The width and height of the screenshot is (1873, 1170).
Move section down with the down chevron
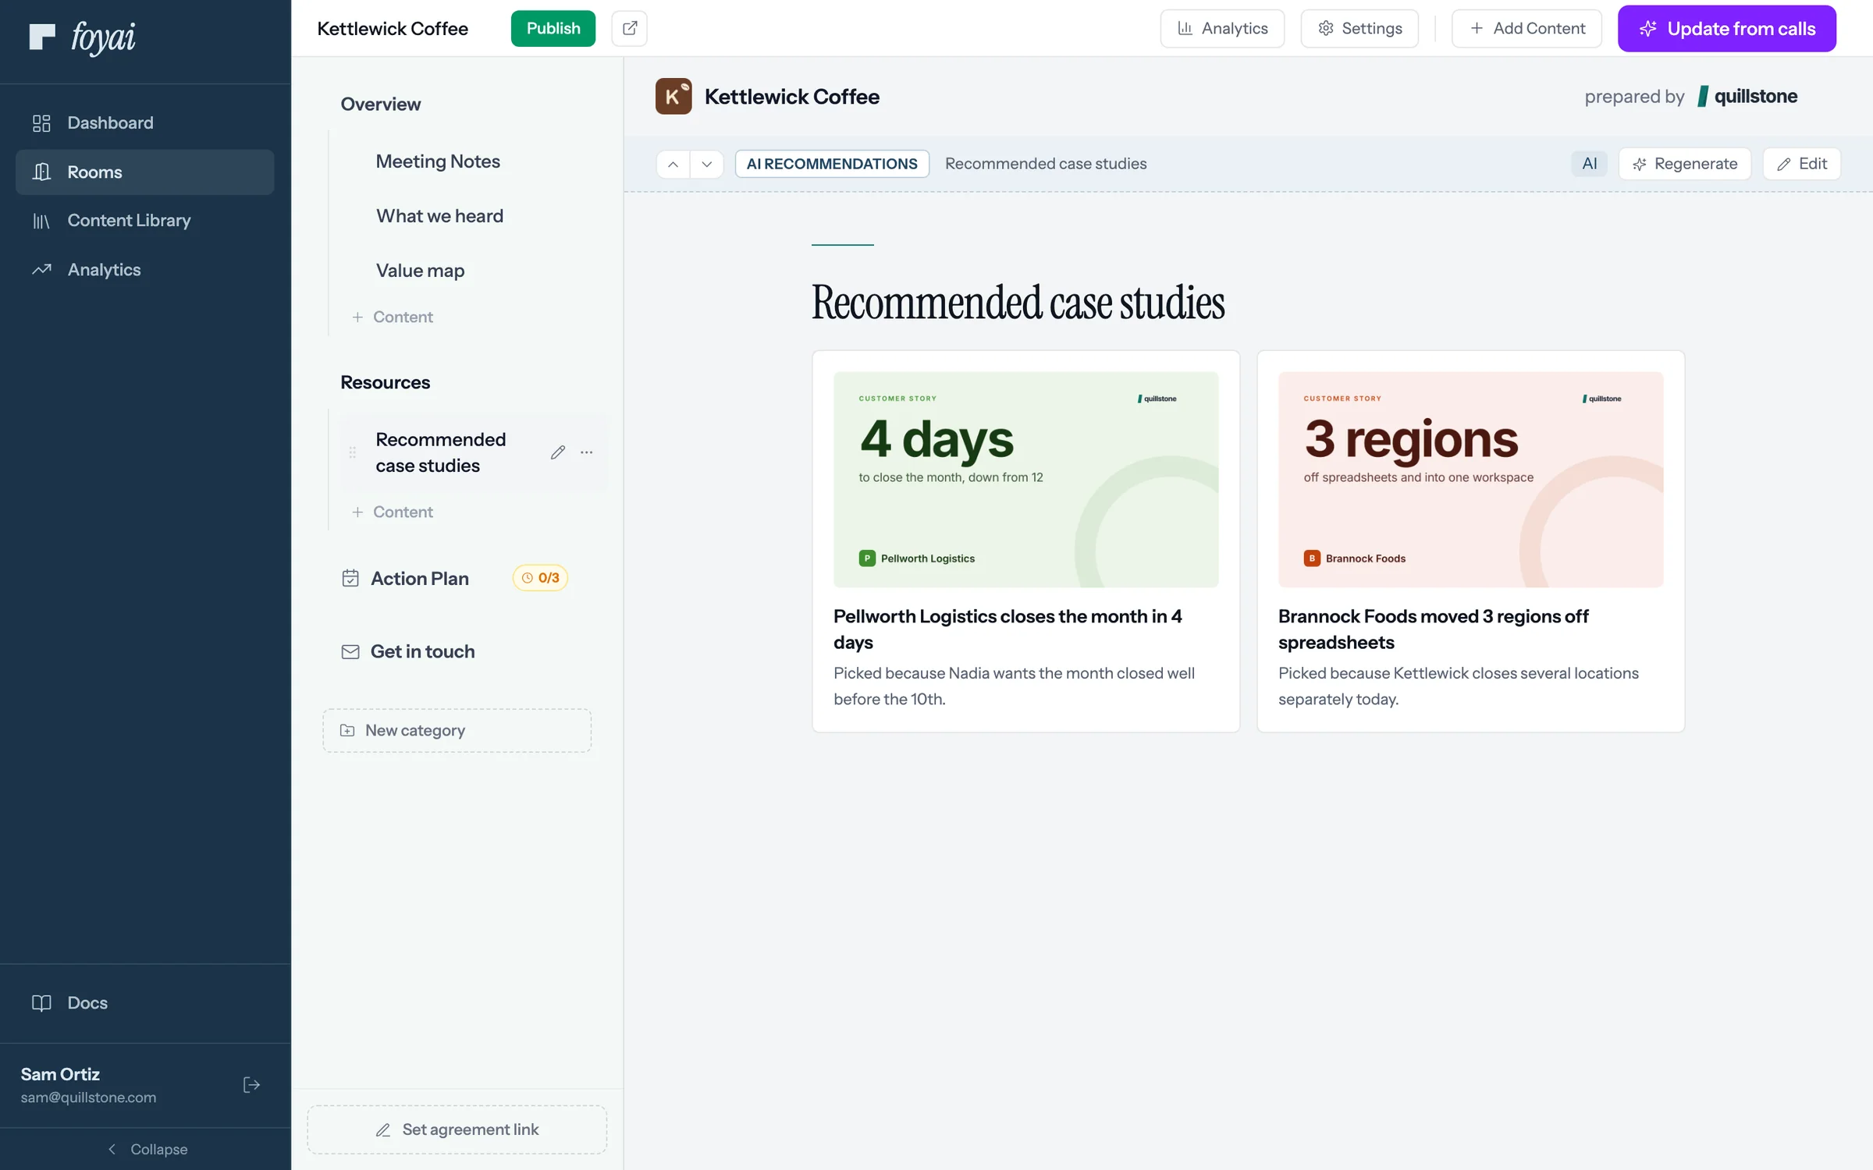click(x=706, y=164)
